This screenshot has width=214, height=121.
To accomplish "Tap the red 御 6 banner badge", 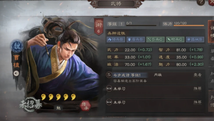I will [x=99, y=26].
